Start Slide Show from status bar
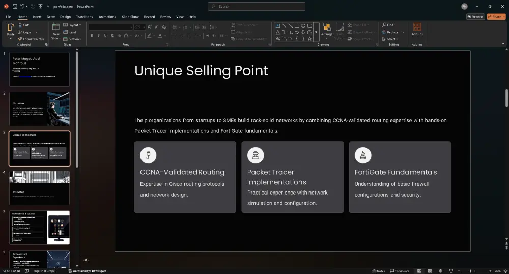The height and width of the screenshot is (274, 509). tap(451, 271)
